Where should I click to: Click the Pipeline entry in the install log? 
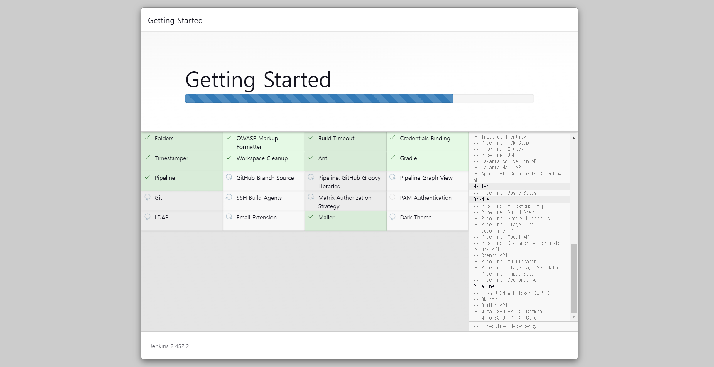point(484,286)
